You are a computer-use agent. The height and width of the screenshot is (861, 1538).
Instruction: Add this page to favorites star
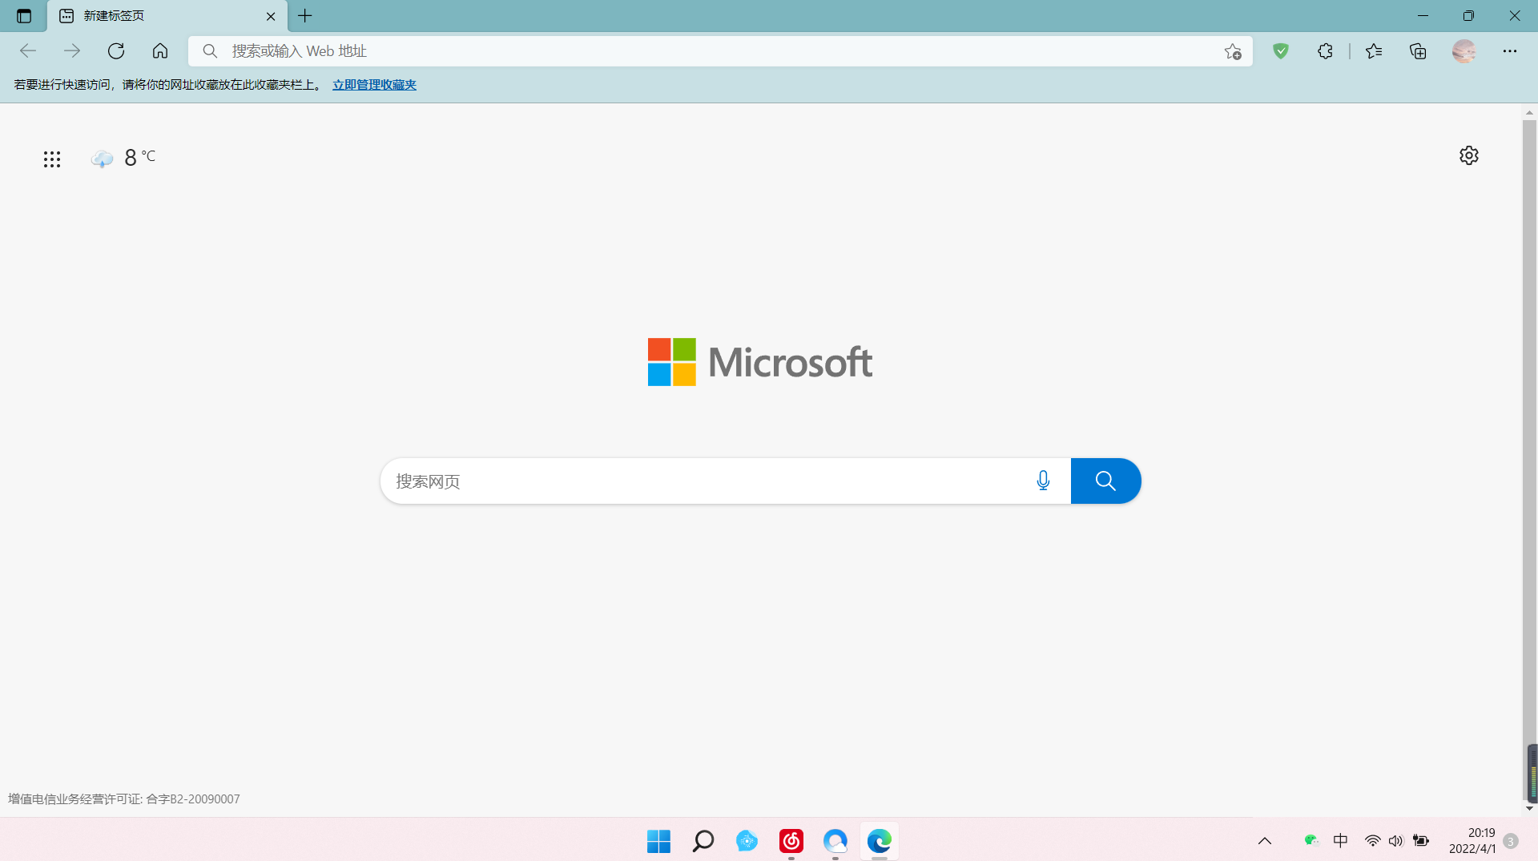coord(1233,51)
